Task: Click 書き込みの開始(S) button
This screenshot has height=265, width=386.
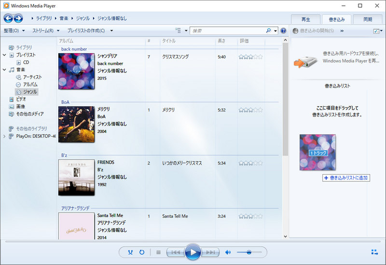Action: [313, 31]
